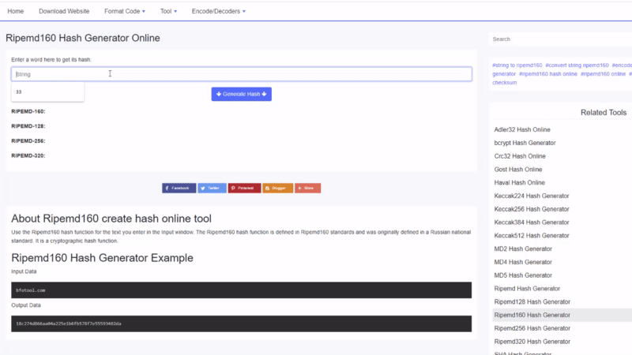Expand the Encode/Decoders dropdown menu
Screen dimensions: 632x355
[x=218, y=11]
